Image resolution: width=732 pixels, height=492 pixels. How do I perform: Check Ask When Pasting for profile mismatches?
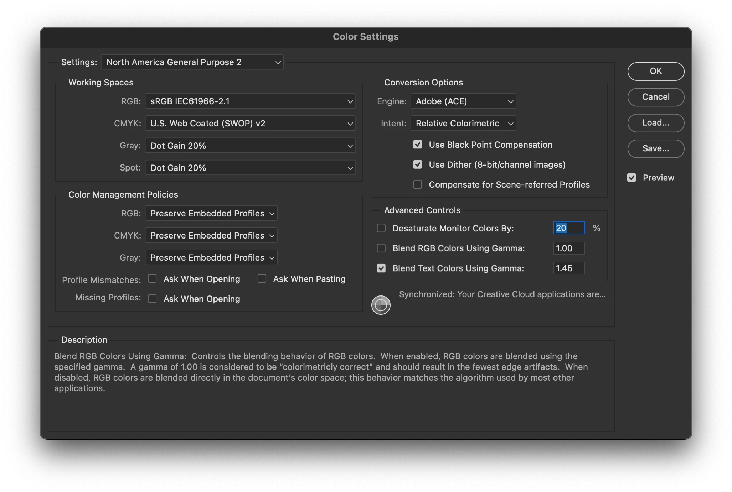pos(262,279)
